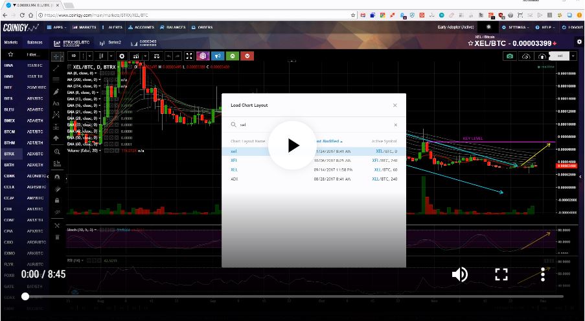Image resolution: width=585 pixels, height=321 pixels.
Task: Toggle the magnet mode tool
Action: pyautogui.click(x=57, y=177)
